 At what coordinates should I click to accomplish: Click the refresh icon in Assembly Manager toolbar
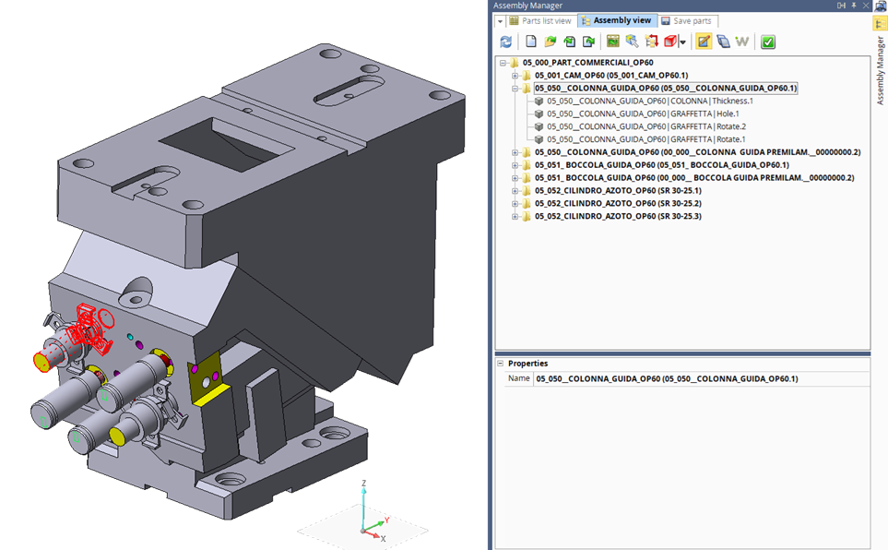tap(505, 42)
